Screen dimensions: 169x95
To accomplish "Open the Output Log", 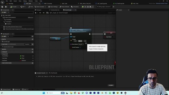I will 16,89.
